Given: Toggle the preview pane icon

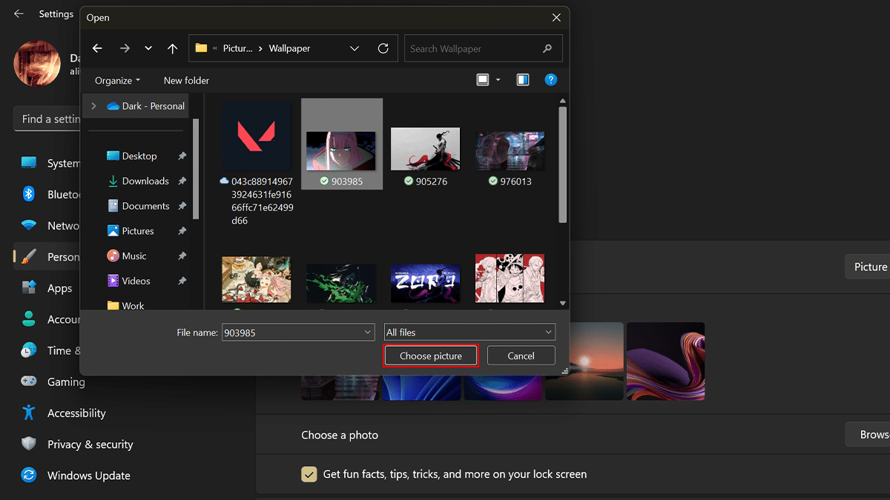Looking at the screenshot, I should tap(523, 80).
